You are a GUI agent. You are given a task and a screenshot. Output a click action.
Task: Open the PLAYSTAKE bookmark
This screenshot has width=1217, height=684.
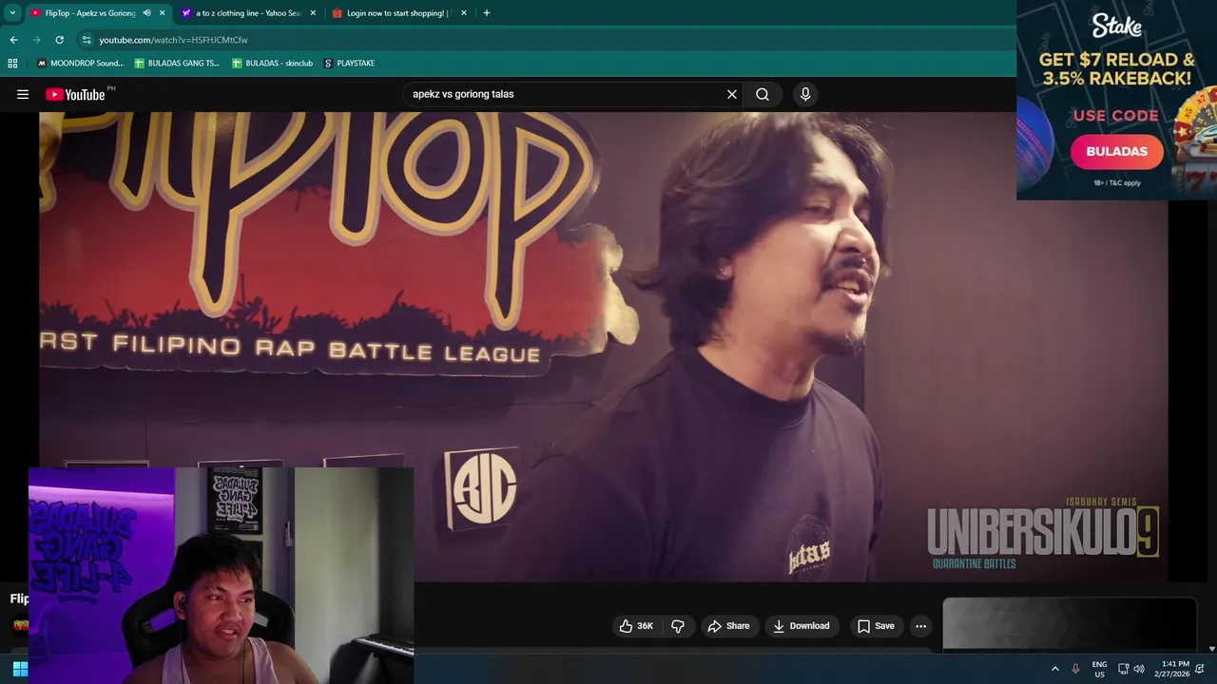pos(349,64)
